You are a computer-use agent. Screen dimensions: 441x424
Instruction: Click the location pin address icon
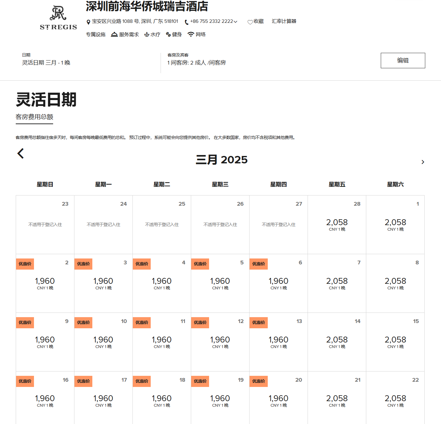coord(88,22)
